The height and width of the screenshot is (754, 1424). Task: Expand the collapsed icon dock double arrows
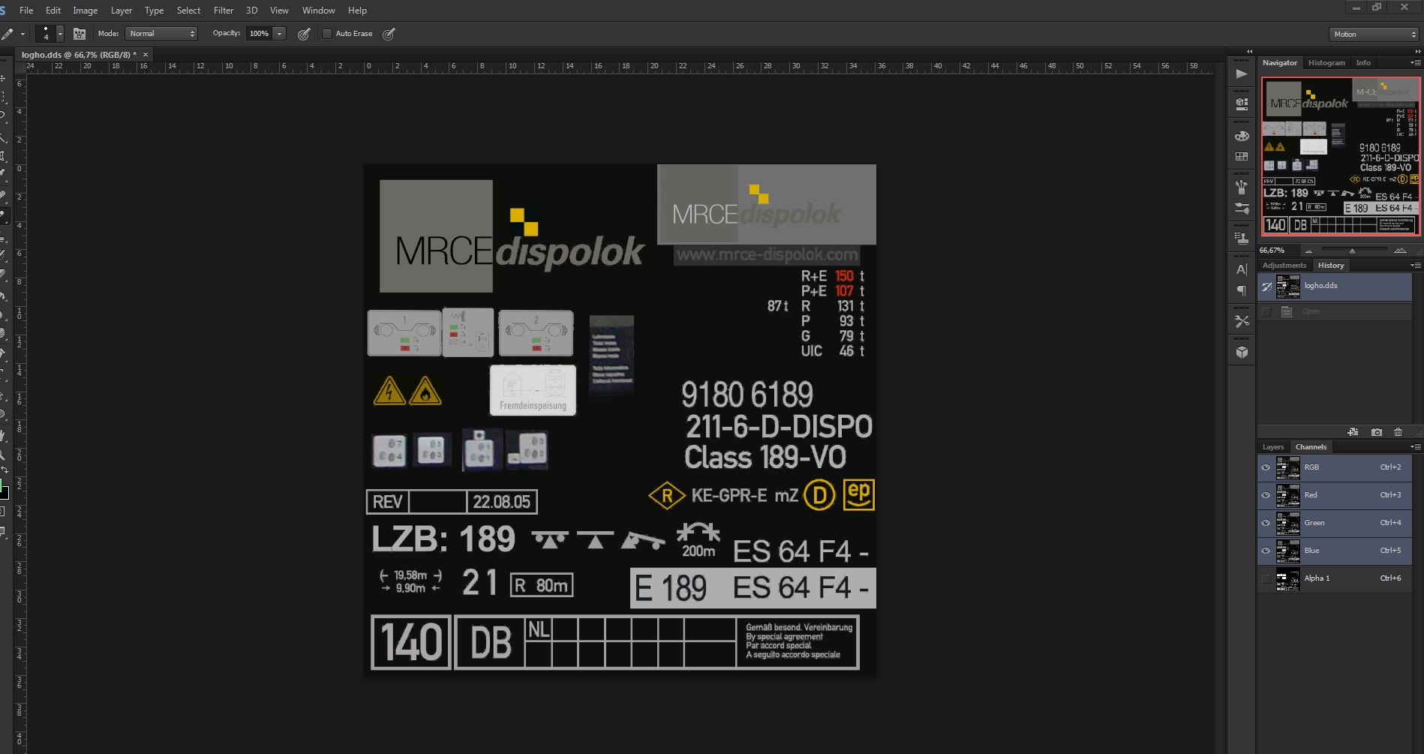point(1249,51)
